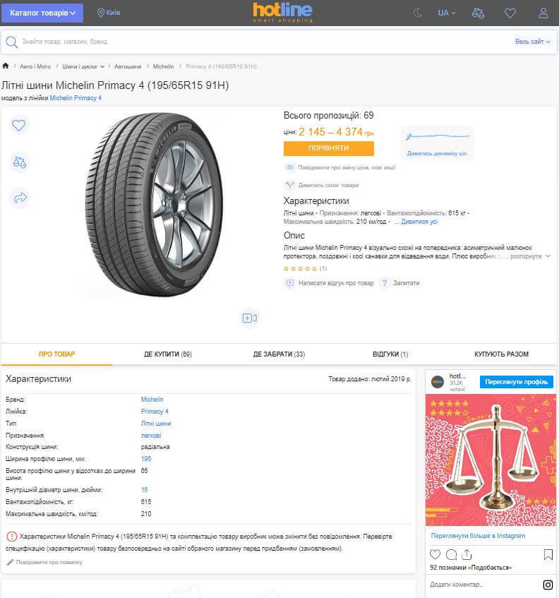The width and height of the screenshot is (559, 598).
Task: Enable price change notifications
Action: click(x=346, y=167)
